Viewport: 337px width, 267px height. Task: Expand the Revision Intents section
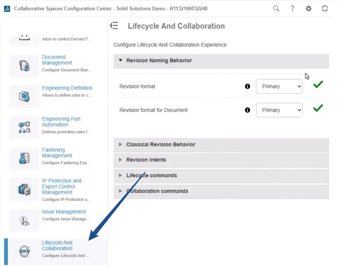(x=221, y=160)
